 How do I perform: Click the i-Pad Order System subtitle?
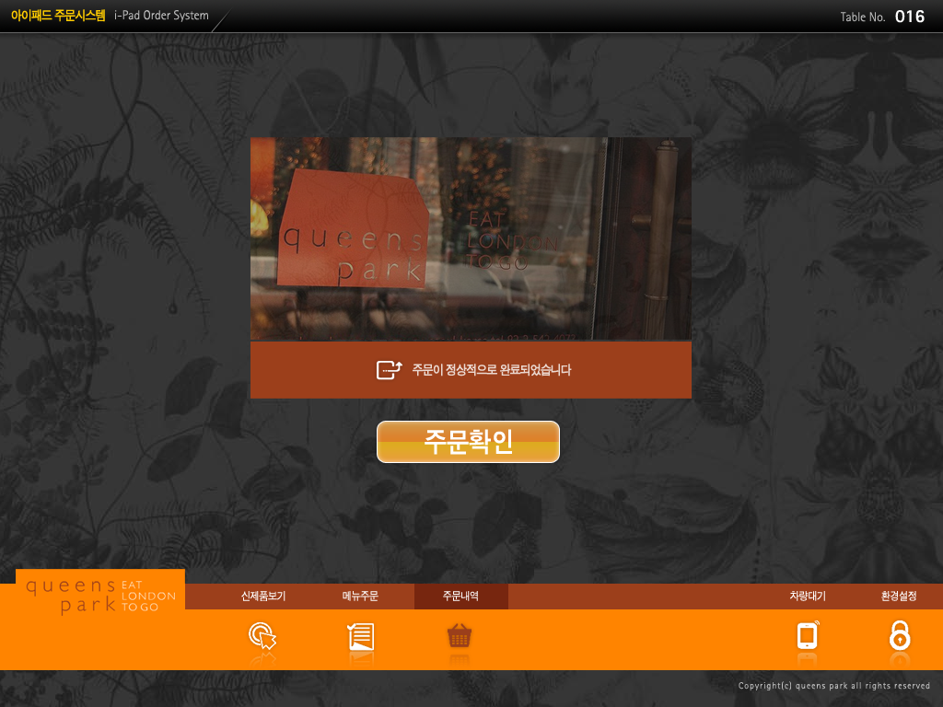coord(161,16)
